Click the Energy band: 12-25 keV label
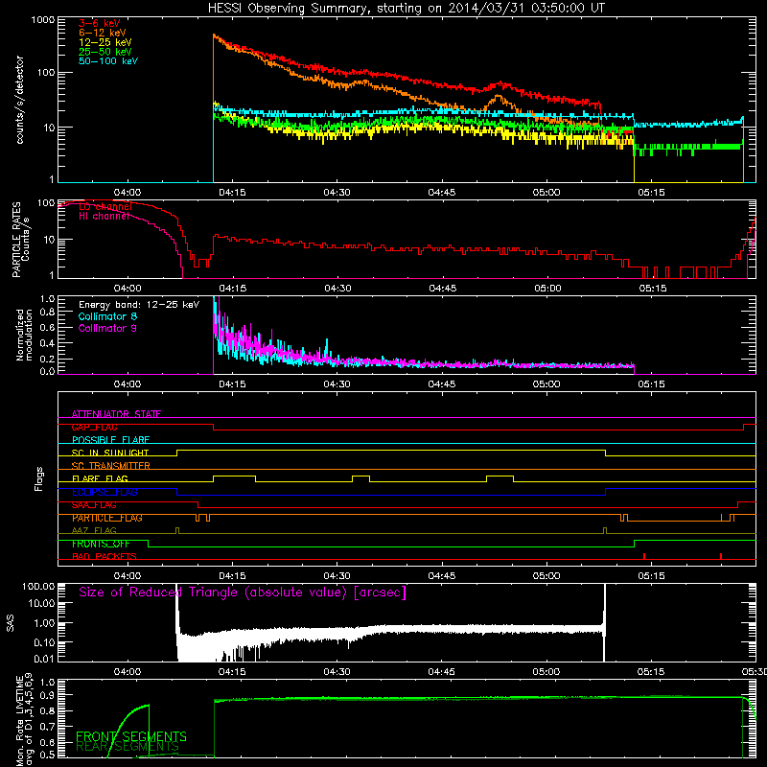Viewport: 767px width, 767px height. [x=139, y=305]
